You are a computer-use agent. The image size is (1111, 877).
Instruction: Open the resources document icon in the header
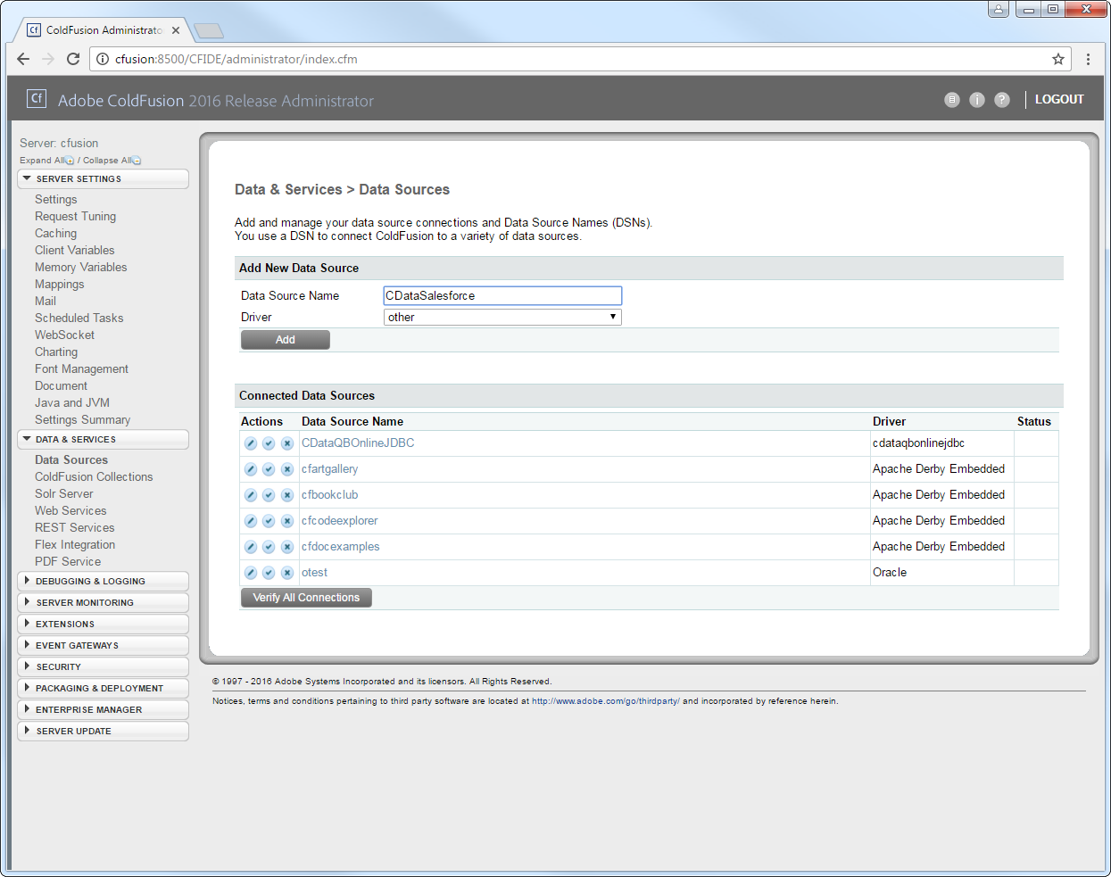(x=952, y=100)
